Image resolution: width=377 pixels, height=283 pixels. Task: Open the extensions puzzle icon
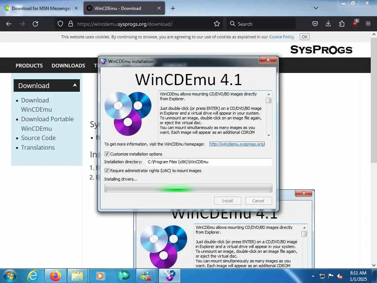(342, 24)
